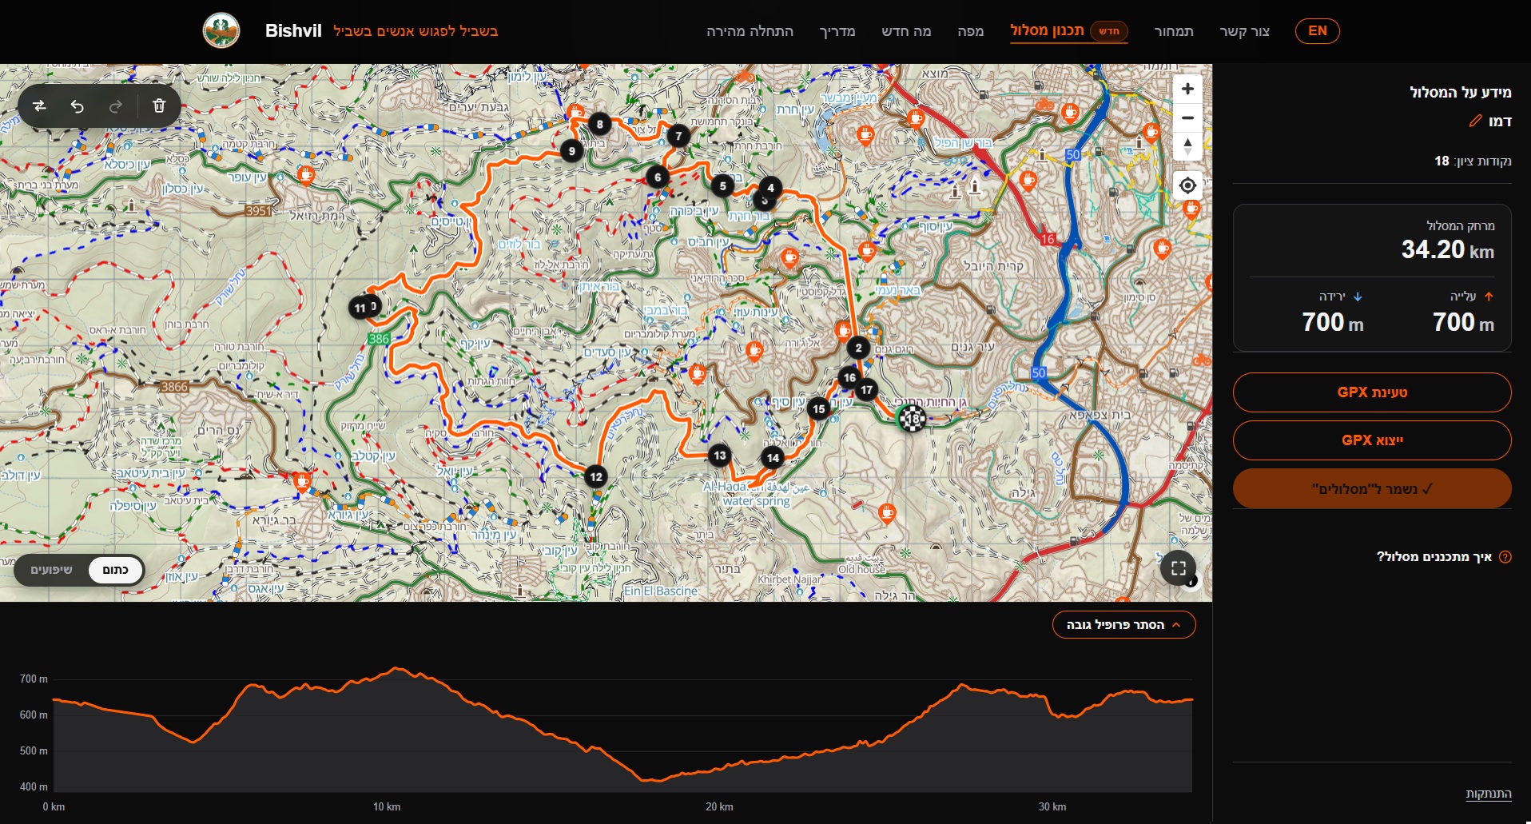Image resolution: width=1531 pixels, height=824 pixels.
Task: Open help icon for planning routes
Action: tap(1505, 557)
